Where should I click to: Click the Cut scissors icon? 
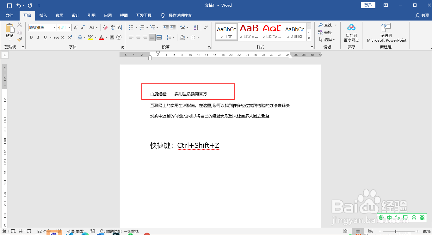[x=20, y=25]
